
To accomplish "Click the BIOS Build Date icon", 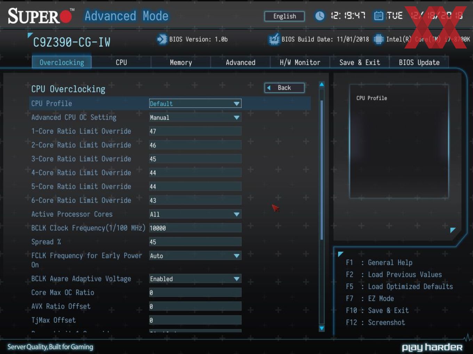I will (x=274, y=39).
